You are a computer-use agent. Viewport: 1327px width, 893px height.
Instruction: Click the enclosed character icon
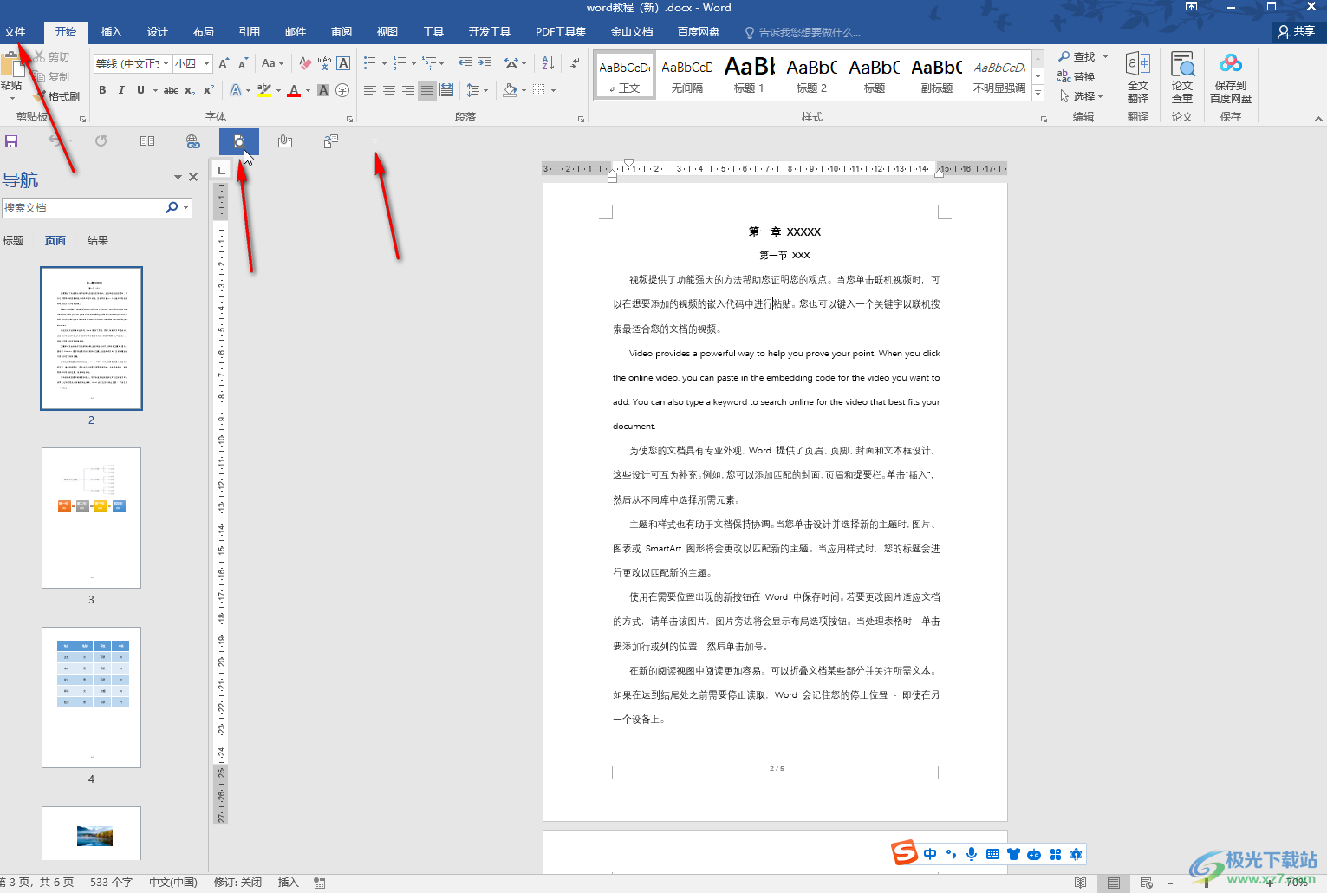tap(342, 90)
